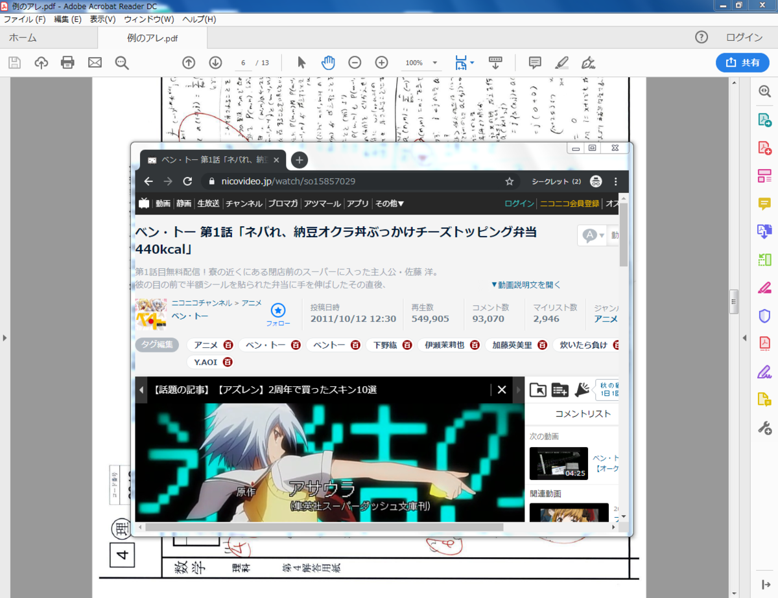Click the ログイン button in Acrobat header
The image size is (778, 598).
tap(744, 38)
